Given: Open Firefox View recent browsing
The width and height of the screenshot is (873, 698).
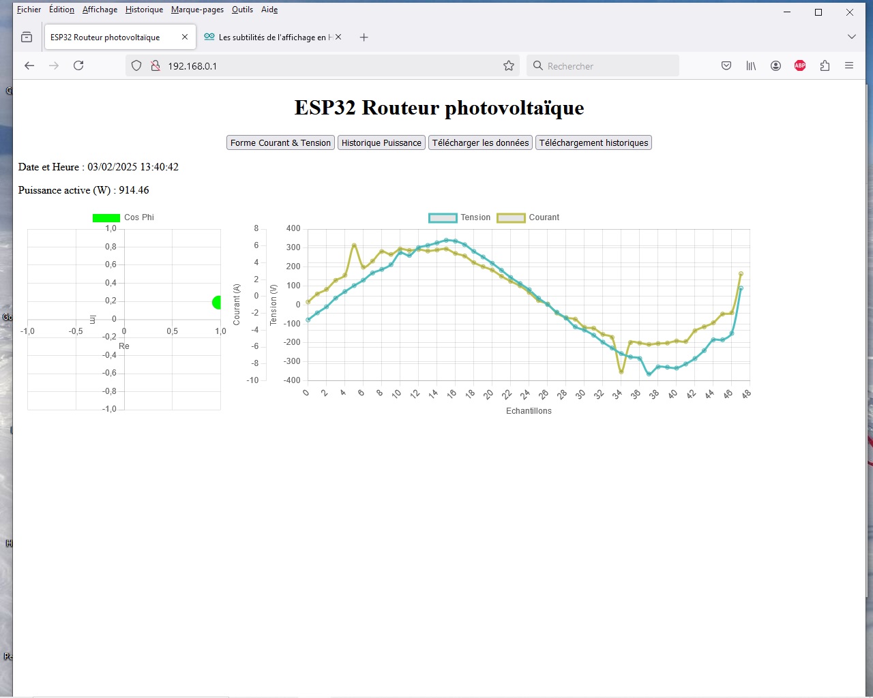Looking at the screenshot, I should [x=27, y=37].
